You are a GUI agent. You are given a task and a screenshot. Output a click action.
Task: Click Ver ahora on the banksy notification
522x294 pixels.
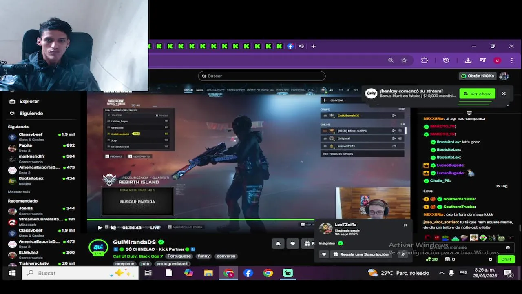click(x=477, y=94)
